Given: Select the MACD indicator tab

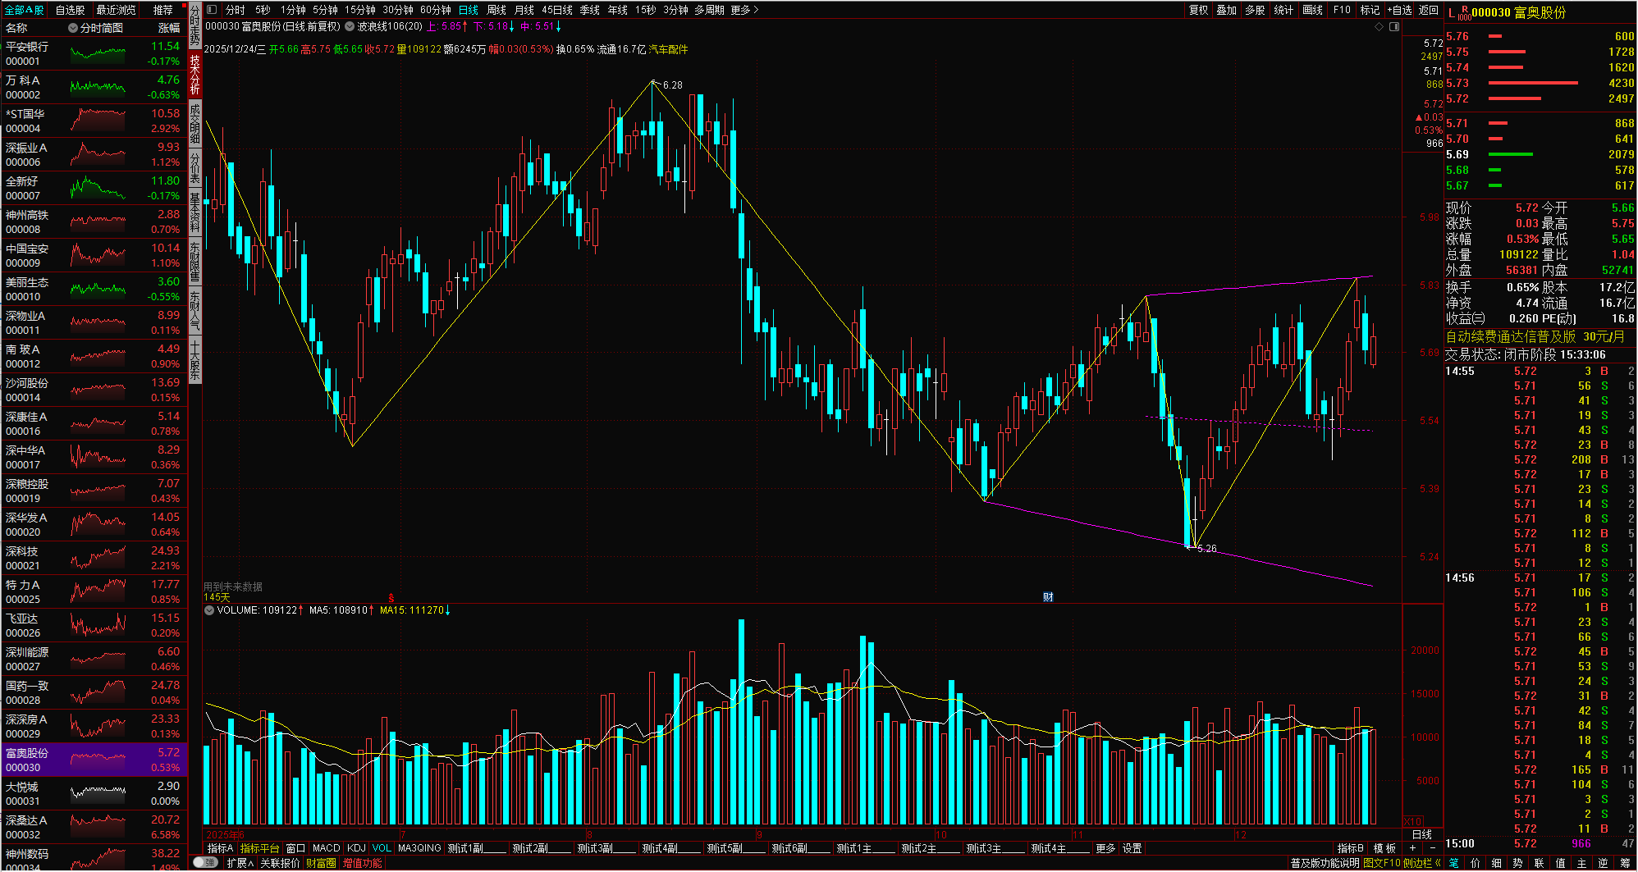Looking at the screenshot, I should pos(326,848).
